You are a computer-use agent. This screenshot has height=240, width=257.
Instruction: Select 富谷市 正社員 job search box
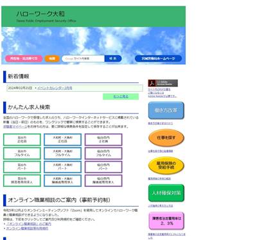click(22, 140)
